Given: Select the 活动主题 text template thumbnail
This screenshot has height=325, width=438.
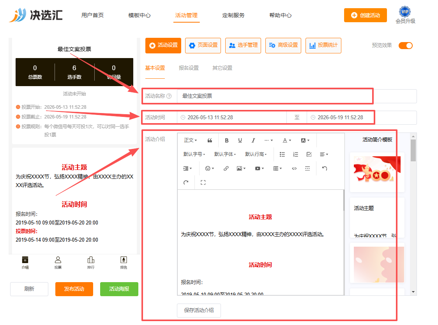Looking at the screenshot, I should coord(377,217).
